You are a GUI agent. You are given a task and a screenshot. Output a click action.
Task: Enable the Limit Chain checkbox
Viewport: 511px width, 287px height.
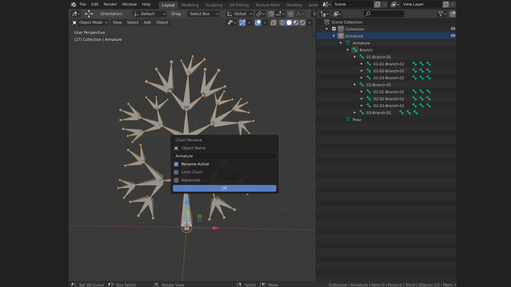click(176, 172)
